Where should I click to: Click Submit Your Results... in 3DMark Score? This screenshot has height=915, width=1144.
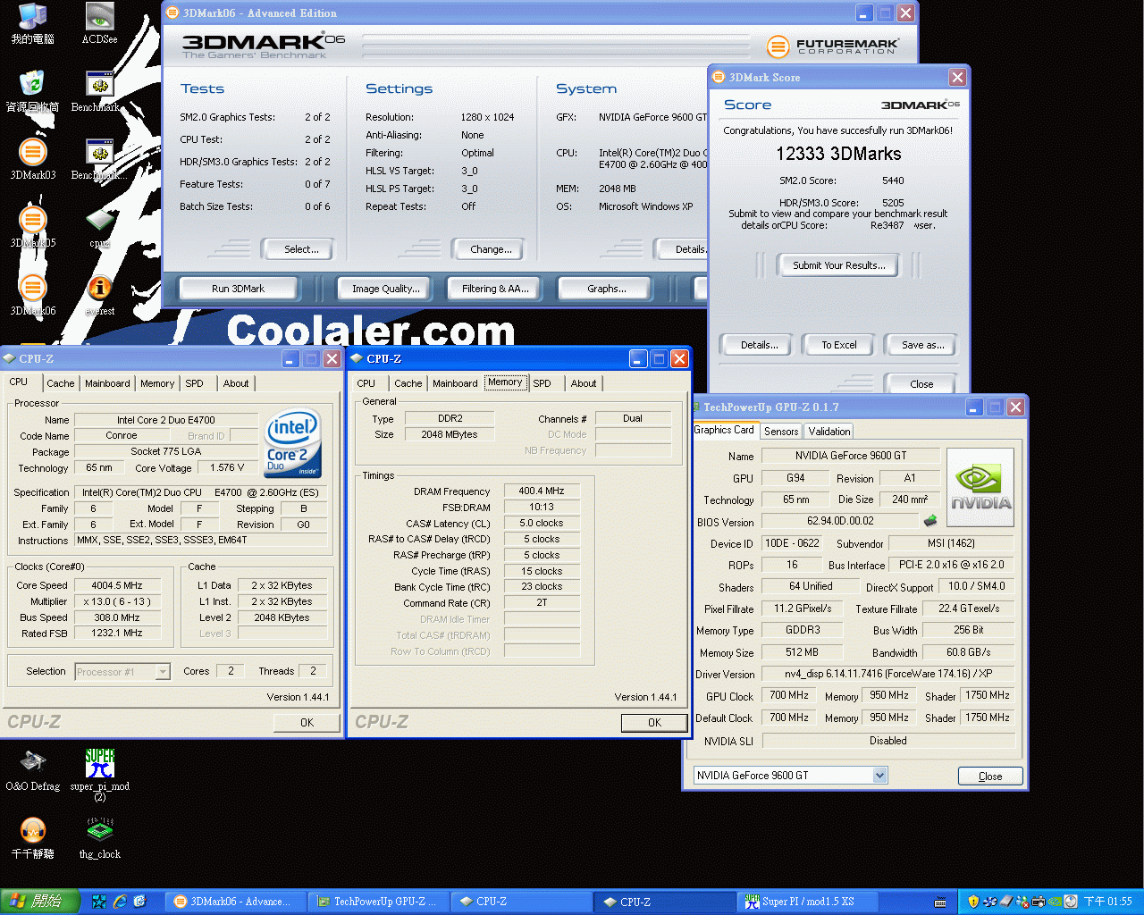tap(839, 265)
